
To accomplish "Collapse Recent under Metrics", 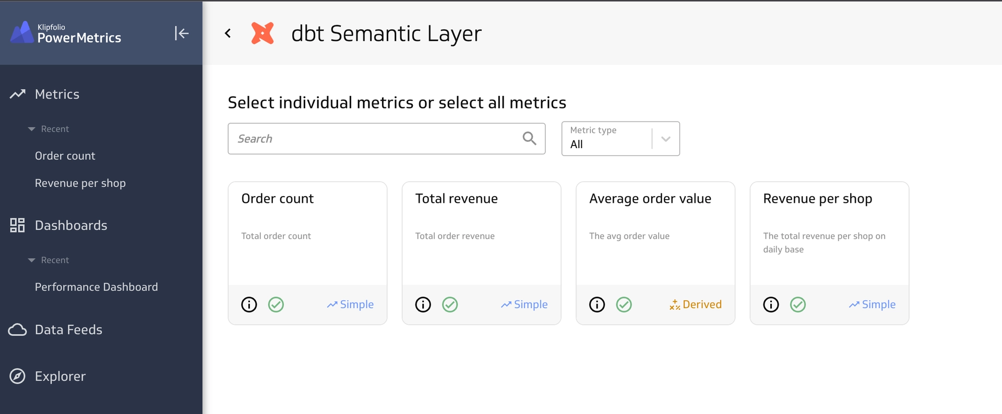I will pyautogui.click(x=48, y=129).
